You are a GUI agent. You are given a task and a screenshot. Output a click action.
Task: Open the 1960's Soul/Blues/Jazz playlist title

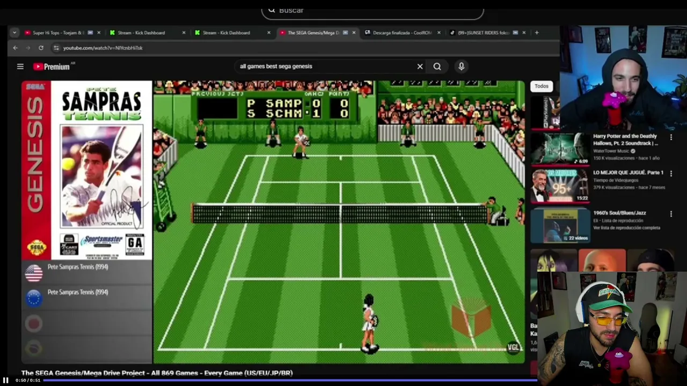620,213
